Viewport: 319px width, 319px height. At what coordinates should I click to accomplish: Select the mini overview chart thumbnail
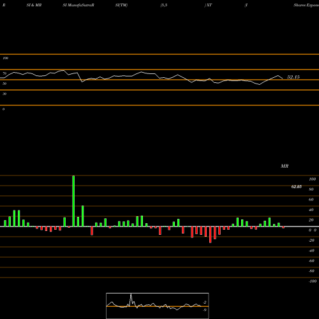158,306
